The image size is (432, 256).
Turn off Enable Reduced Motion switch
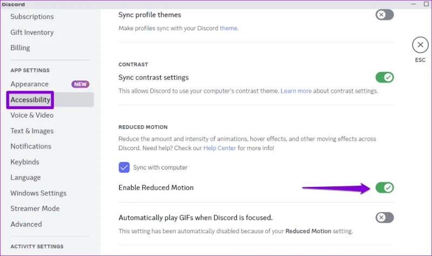[384, 187]
